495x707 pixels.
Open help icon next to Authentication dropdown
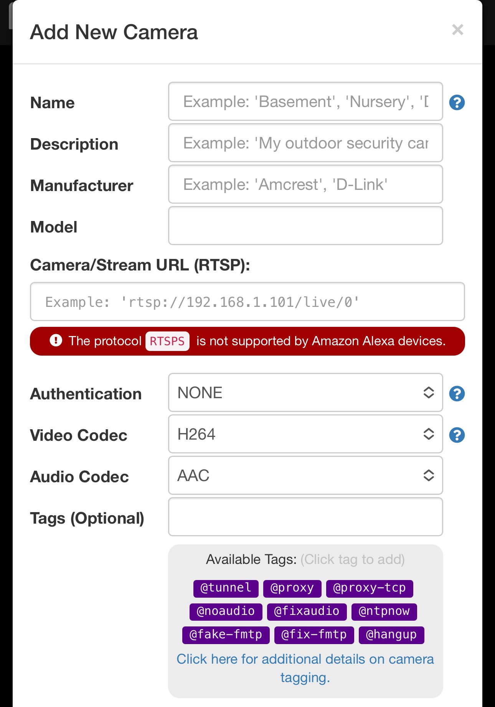point(457,394)
